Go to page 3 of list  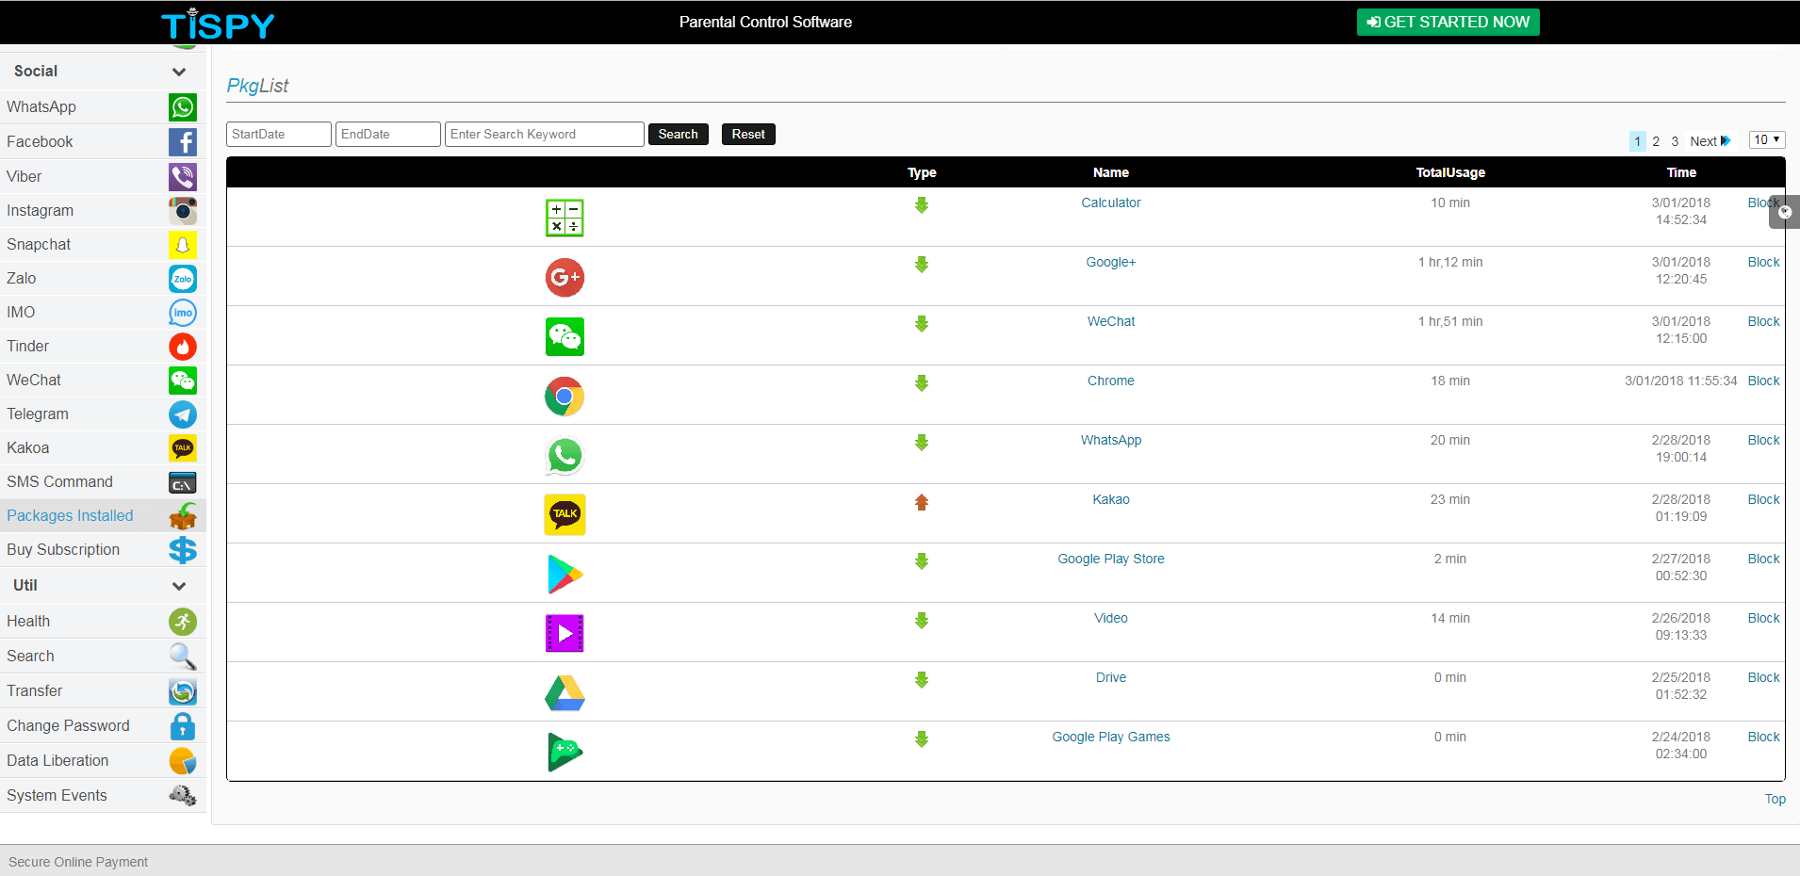point(1675,141)
